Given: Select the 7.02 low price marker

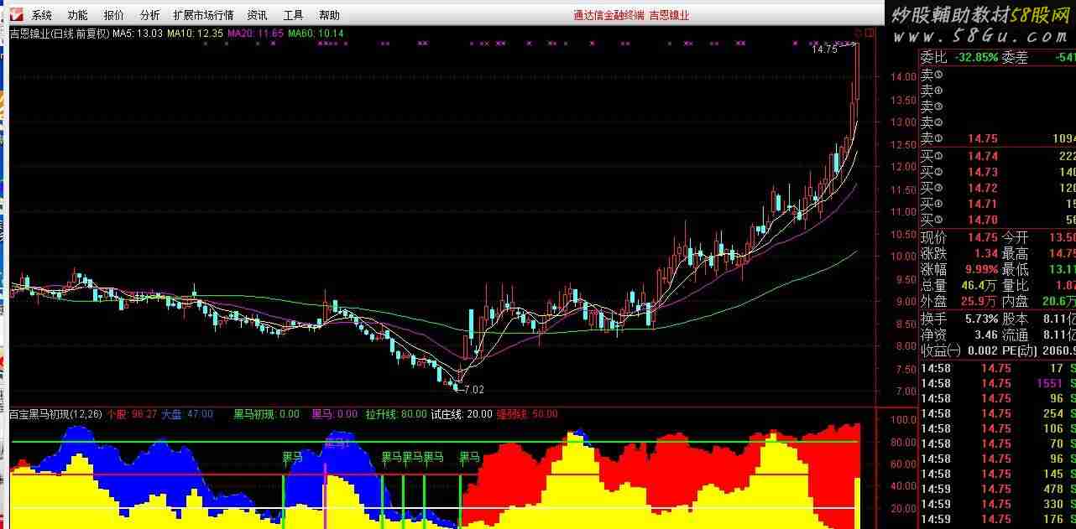Looking at the screenshot, I should click(x=473, y=390).
